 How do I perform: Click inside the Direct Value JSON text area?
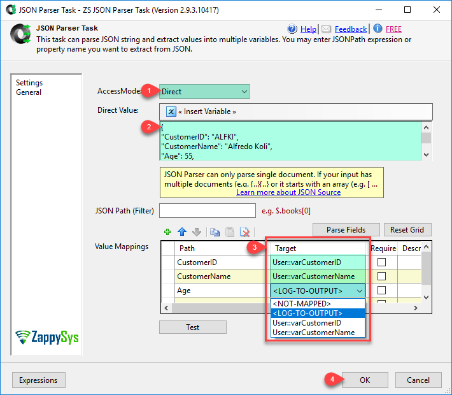point(290,141)
